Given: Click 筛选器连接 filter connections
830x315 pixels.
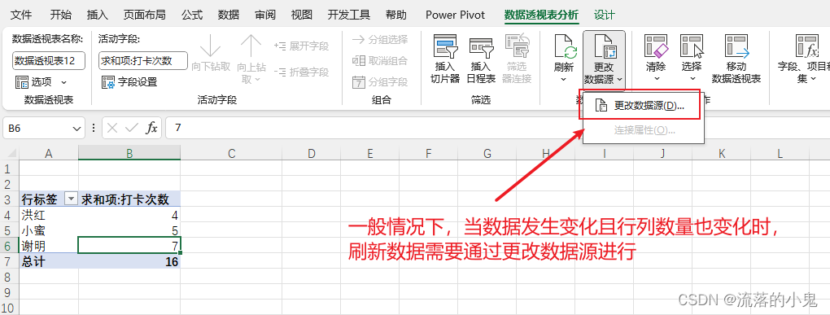Looking at the screenshot, I should point(517,59).
